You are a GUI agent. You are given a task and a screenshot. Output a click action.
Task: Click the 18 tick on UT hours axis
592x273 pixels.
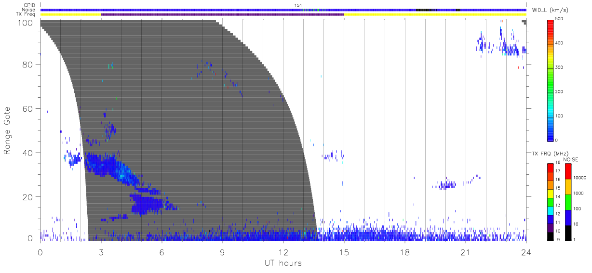pyautogui.click(x=405, y=252)
